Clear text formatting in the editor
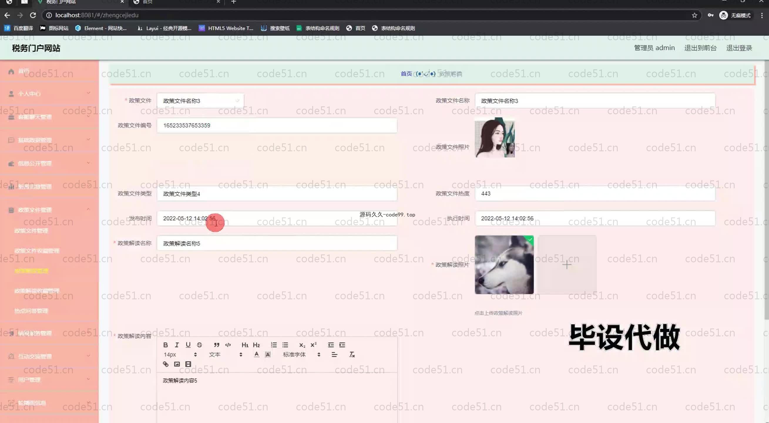 352,354
